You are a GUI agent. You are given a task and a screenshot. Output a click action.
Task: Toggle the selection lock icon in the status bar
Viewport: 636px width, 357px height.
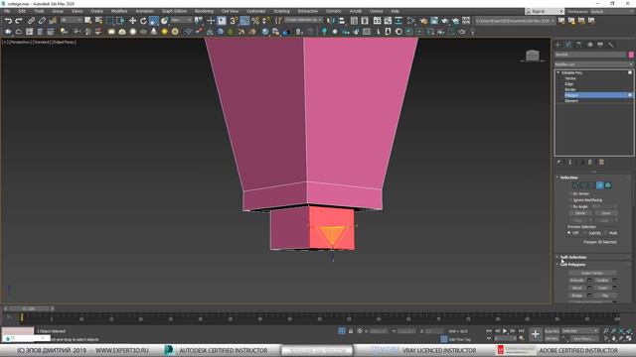[351, 331]
